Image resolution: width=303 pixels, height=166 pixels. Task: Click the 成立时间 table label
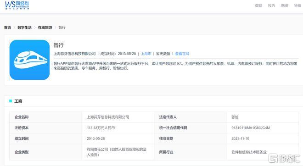click(x=22, y=138)
